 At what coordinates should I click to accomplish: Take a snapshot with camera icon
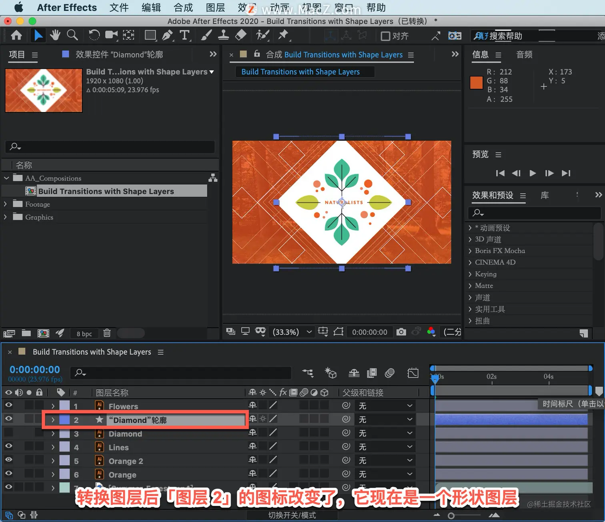[401, 332]
